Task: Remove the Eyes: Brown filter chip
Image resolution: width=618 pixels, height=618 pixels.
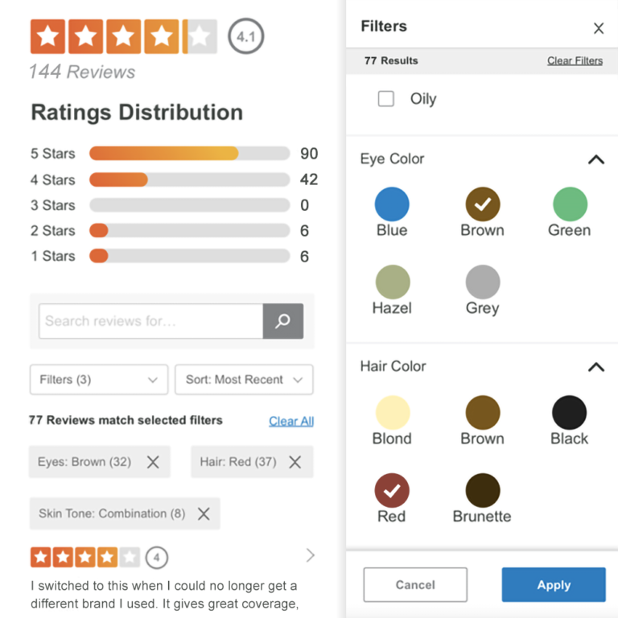Action: (x=153, y=462)
